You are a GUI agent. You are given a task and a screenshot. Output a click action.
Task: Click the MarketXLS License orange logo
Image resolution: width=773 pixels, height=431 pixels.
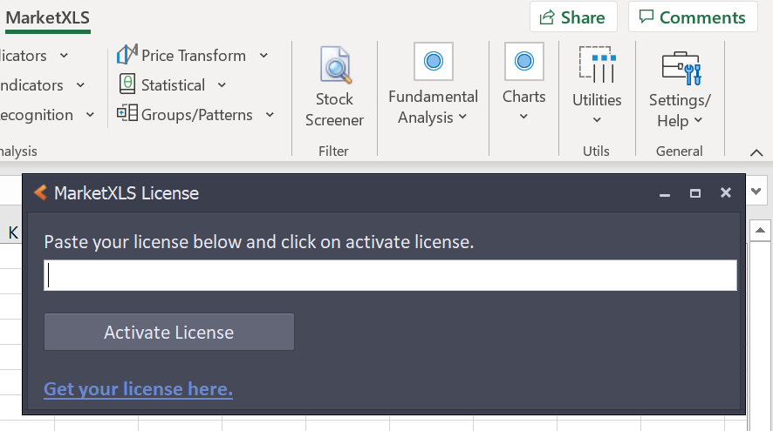[x=40, y=193]
